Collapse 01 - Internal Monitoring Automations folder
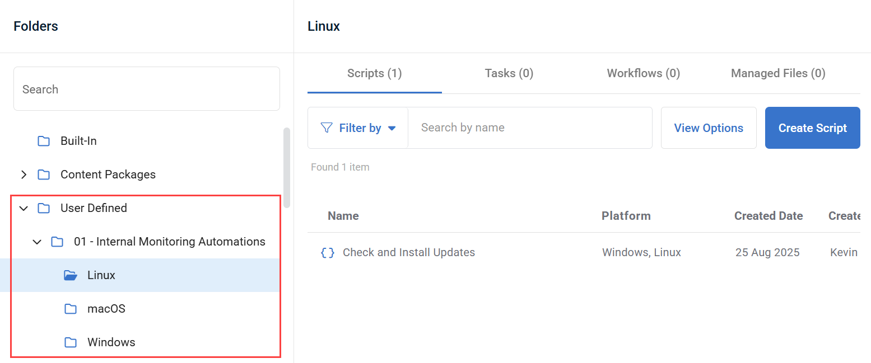The height and width of the screenshot is (363, 871). point(37,242)
